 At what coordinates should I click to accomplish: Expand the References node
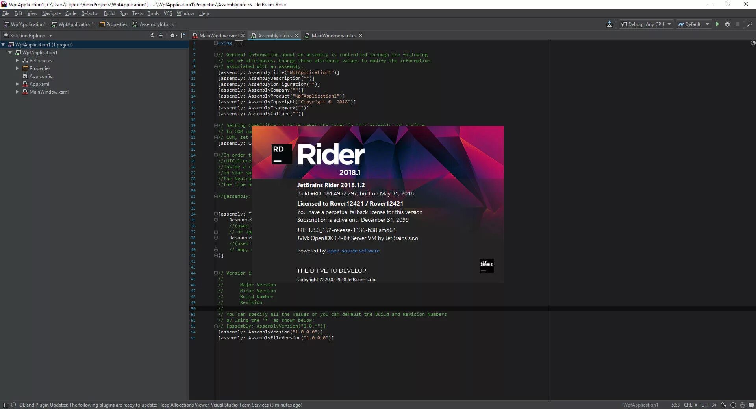[17, 61]
